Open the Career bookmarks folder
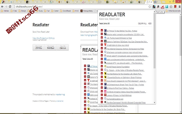This screenshot has height=114, width=182. 55,11
